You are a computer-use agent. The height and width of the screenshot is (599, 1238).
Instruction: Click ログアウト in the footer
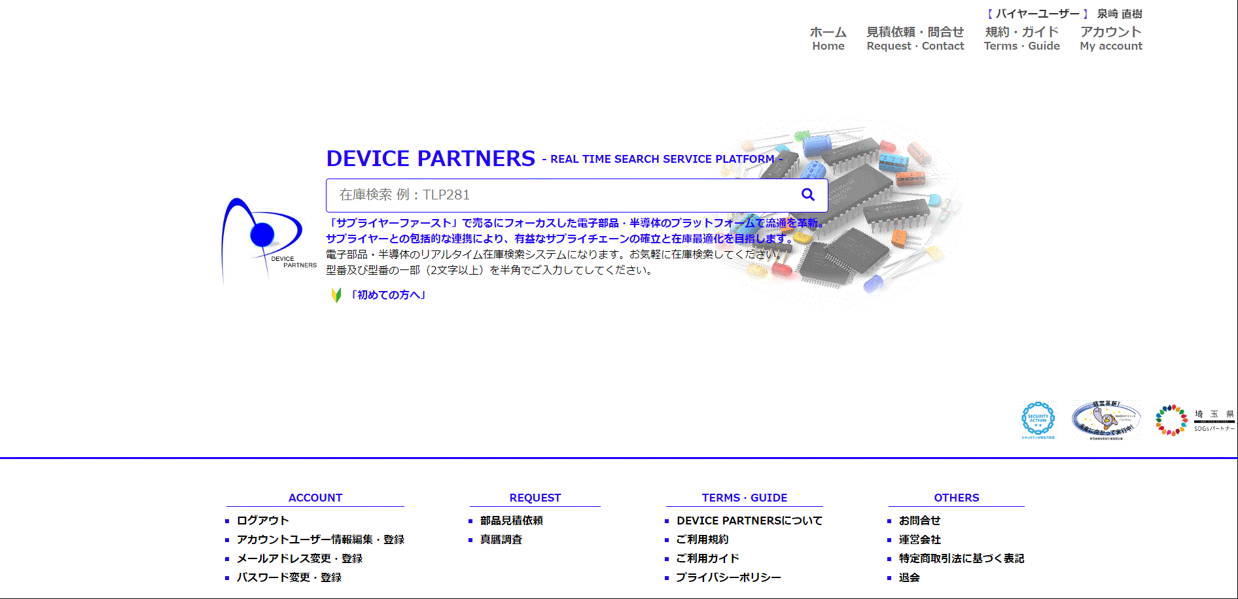[x=263, y=521]
